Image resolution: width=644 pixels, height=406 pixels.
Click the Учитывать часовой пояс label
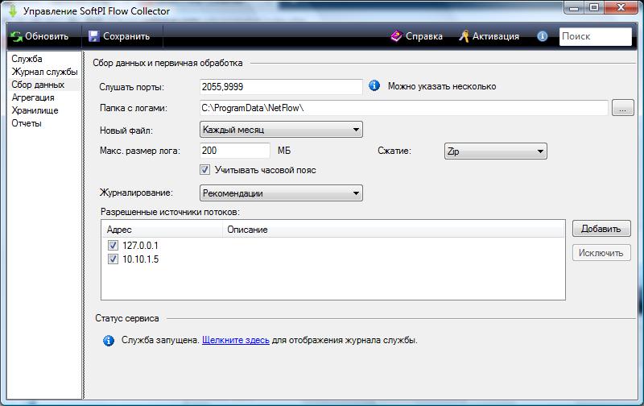[266, 170]
